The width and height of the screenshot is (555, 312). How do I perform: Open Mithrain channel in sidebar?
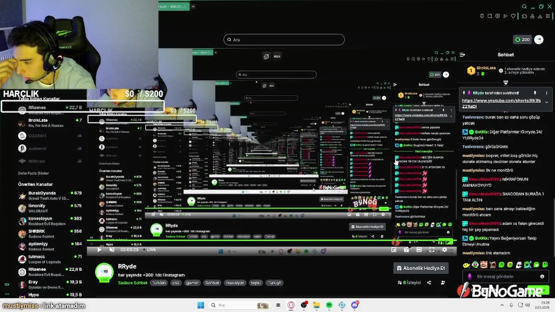click(50, 161)
